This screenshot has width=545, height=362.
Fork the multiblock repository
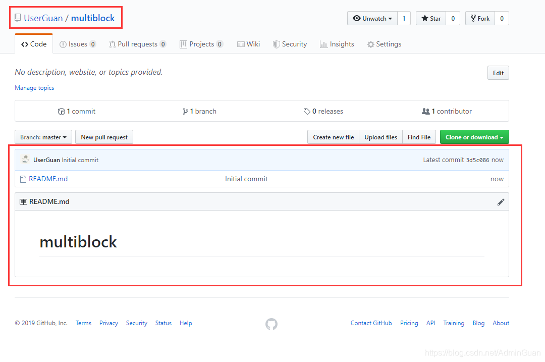tap(480, 19)
